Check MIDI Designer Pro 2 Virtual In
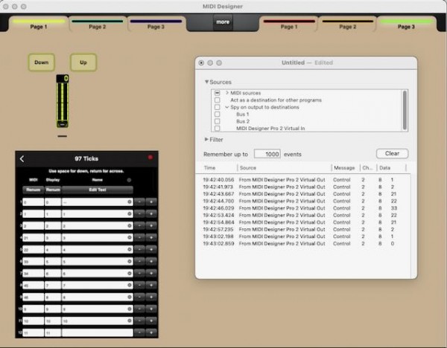 [218, 129]
